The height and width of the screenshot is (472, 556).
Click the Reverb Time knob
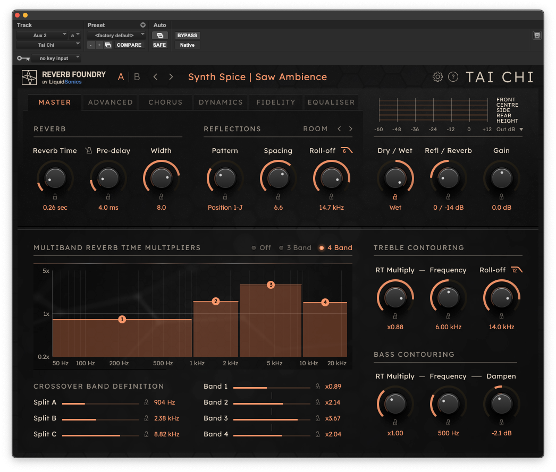coord(55,178)
